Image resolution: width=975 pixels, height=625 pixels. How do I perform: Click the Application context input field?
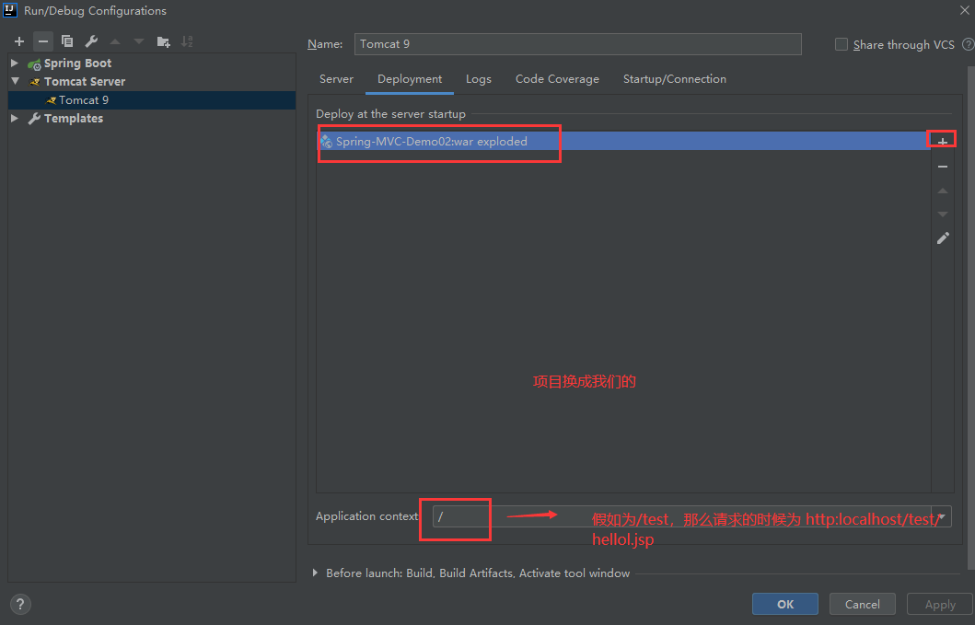tap(684, 516)
